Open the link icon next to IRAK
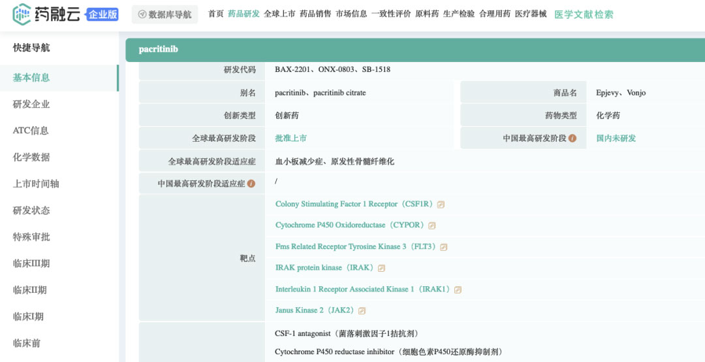Screen dimensions: 705x362 pyautogui.click(x=382, y=269)
